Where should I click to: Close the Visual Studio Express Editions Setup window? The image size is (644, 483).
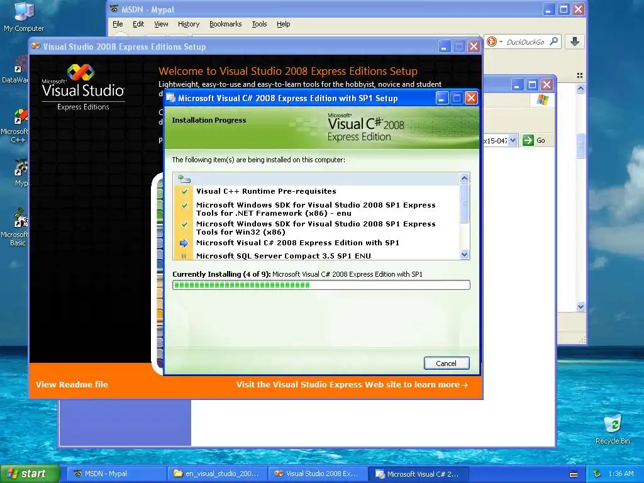click(474, 47)
